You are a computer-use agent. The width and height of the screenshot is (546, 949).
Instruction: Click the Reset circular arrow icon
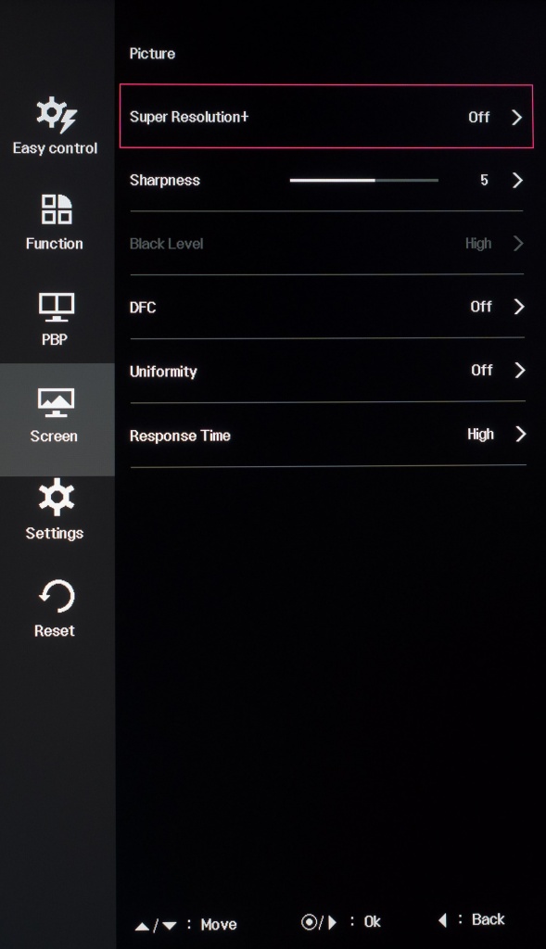point(57,596)
